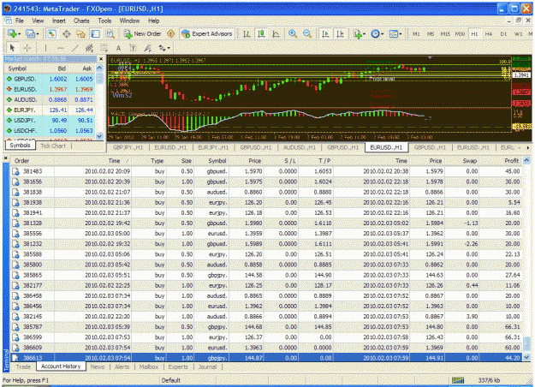This screenshot has width=535, height=387.
Task: Open MetaEditor using the yellow diamond icon
Action: pyautogui.click(x=171, y=33)
